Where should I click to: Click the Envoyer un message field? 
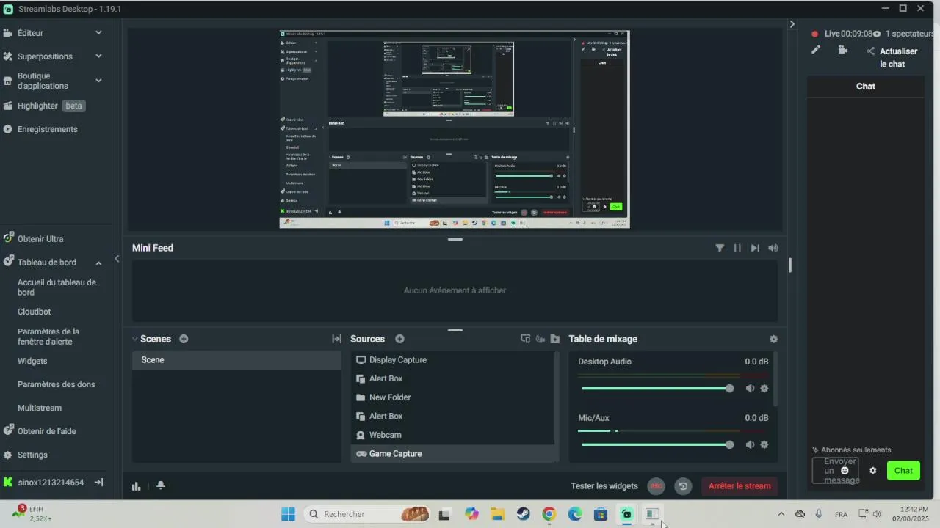tap(835, 471)
